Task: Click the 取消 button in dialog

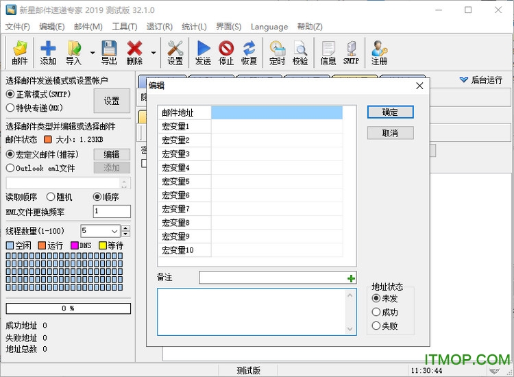Action: point(390,132)
